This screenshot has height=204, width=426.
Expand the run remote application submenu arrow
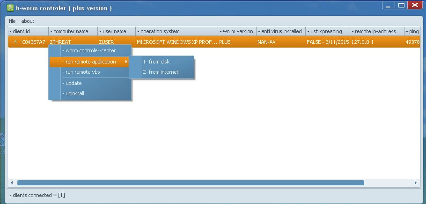[126, 62]
